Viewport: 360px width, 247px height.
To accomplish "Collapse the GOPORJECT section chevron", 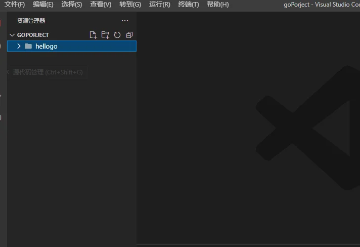I will (12, 35).
